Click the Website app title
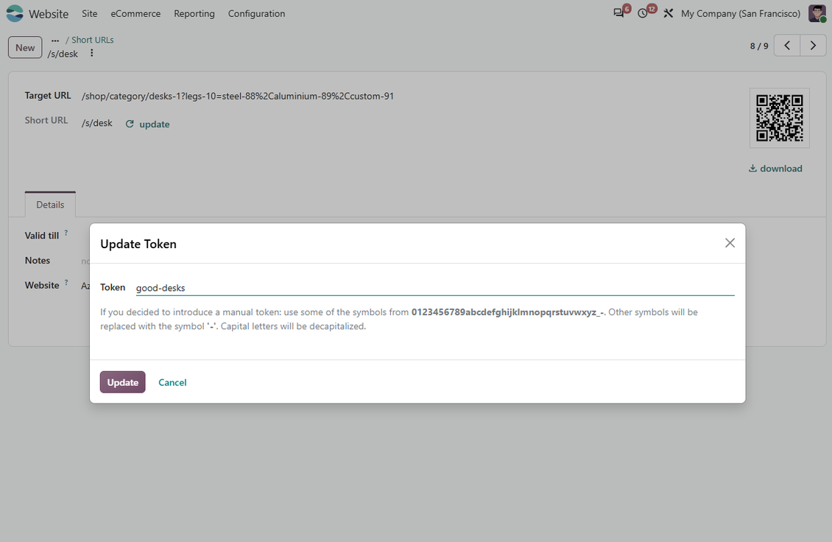Image resolution: width=832 pixels, height=542 pixels. (x=49, y=14)
